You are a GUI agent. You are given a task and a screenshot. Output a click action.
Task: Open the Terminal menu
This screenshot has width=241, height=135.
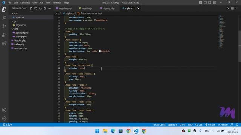click(x=57, y=3)
